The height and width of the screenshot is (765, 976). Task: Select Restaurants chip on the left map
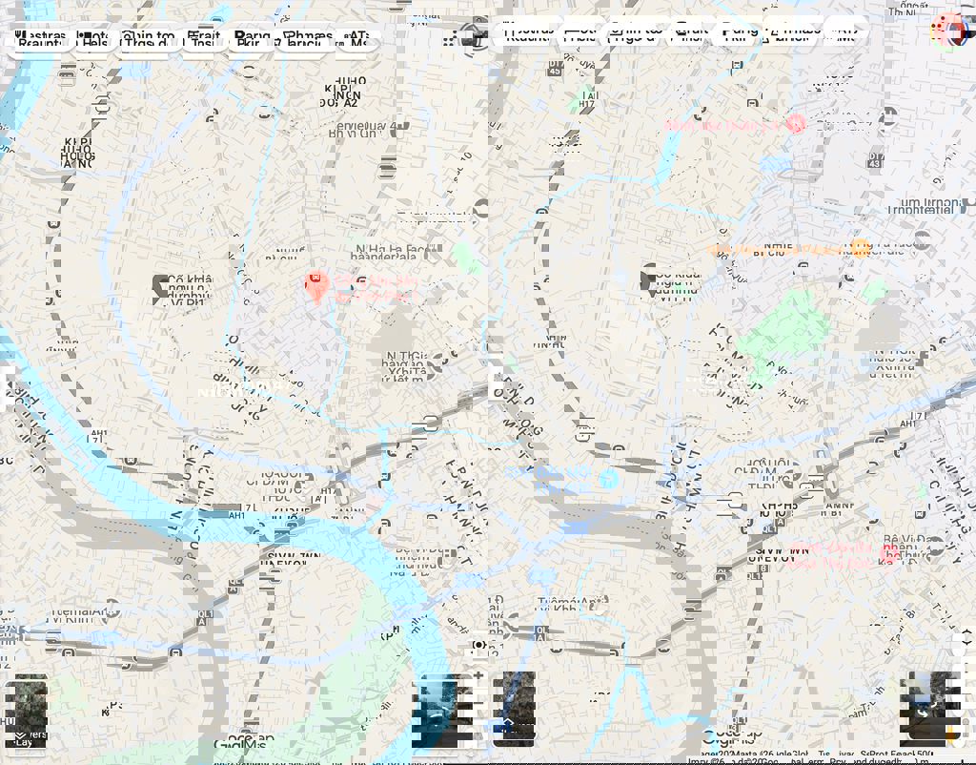[42, 39]
